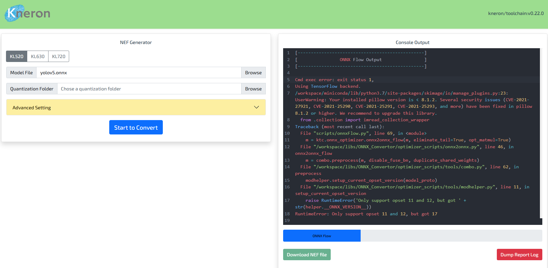Expand the Advanced Setting section
Image resolution: width=548 pixels, height=268 pixels.
pos(136,107)
